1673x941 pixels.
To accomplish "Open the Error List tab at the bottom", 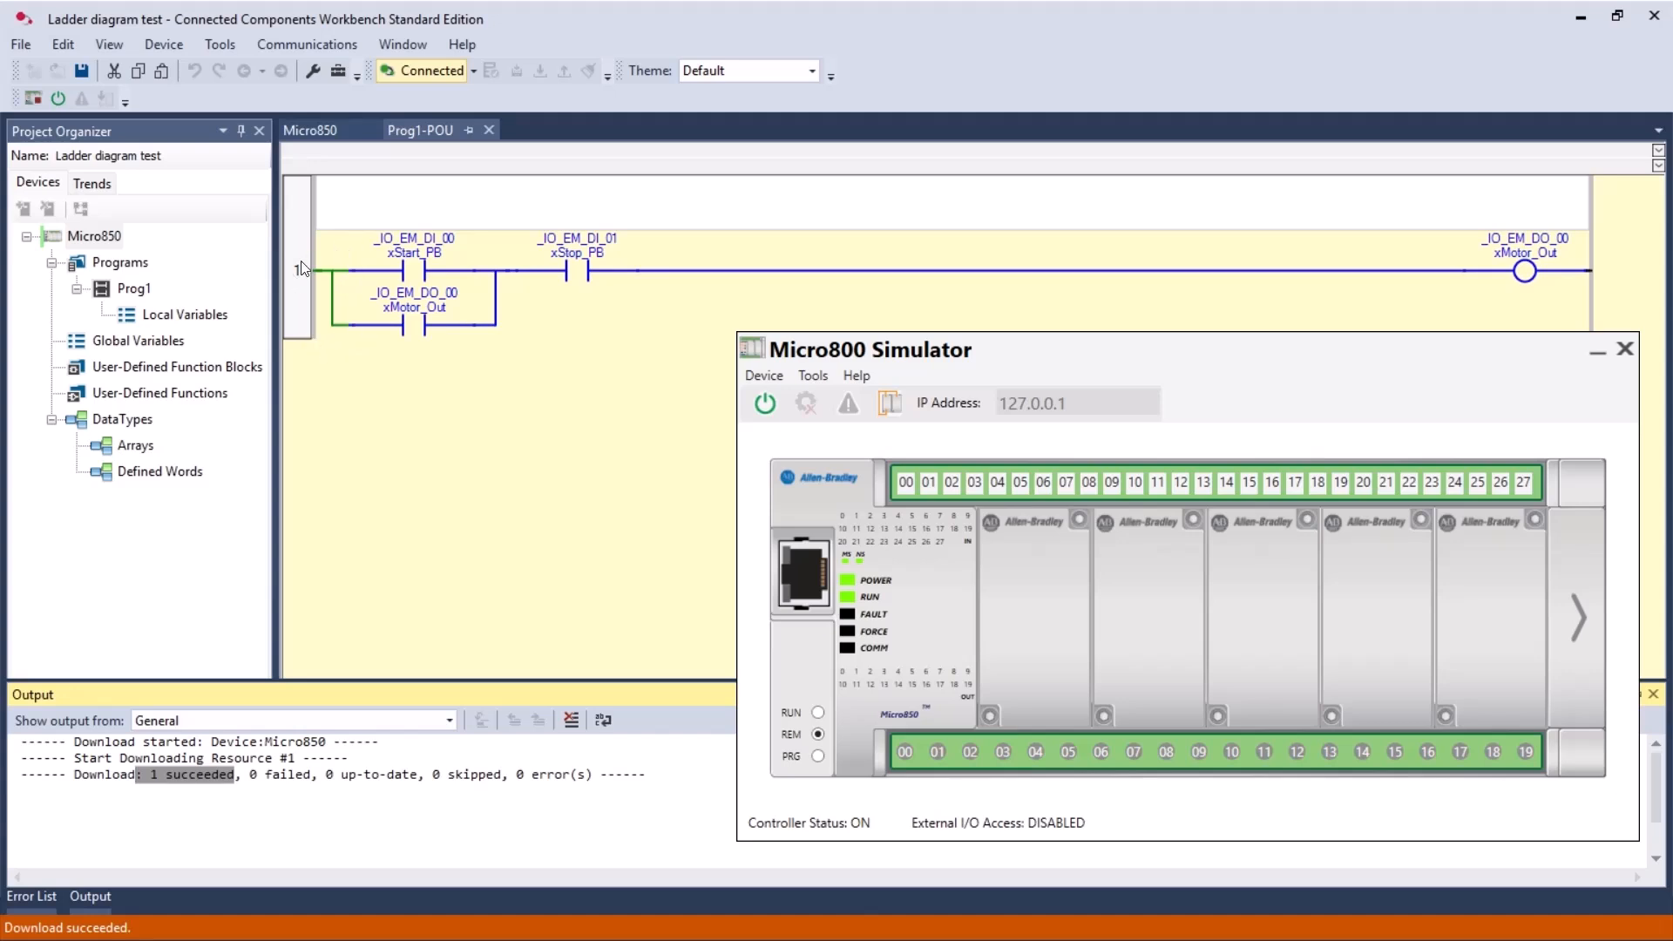I will point(31,896).
